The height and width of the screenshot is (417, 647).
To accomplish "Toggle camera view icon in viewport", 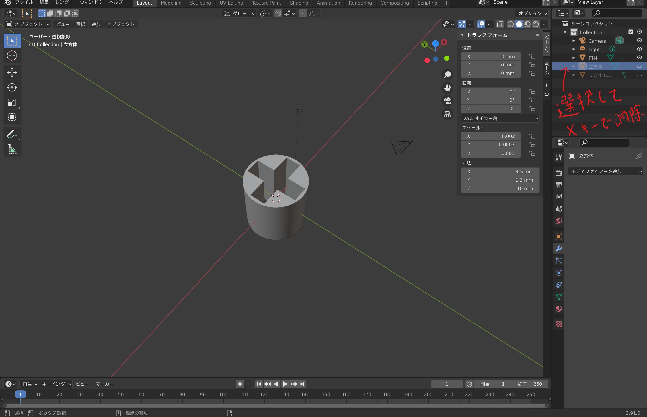I will pos(447,101).
